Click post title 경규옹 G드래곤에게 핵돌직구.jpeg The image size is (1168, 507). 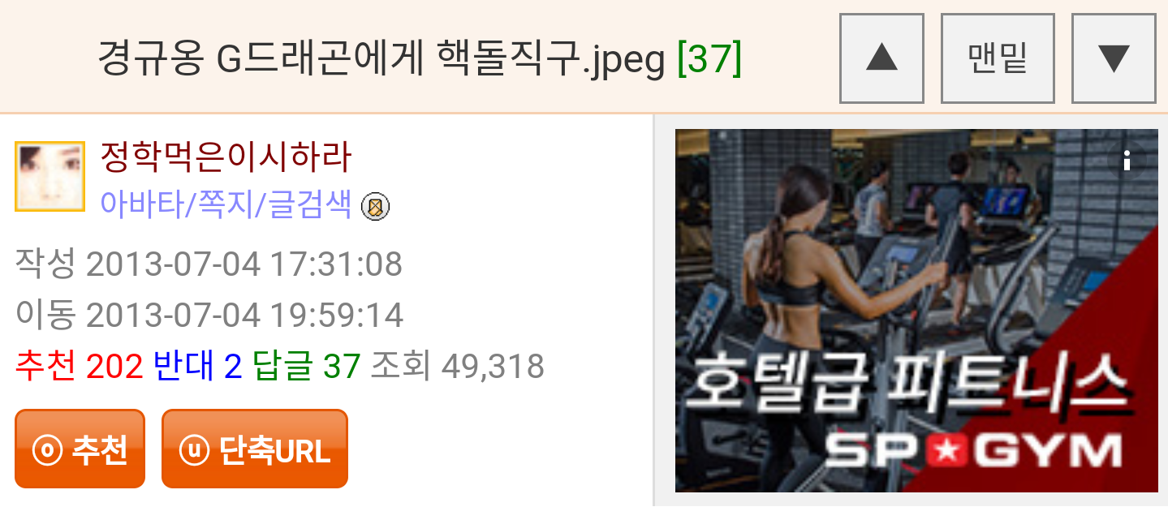point(381,58)
